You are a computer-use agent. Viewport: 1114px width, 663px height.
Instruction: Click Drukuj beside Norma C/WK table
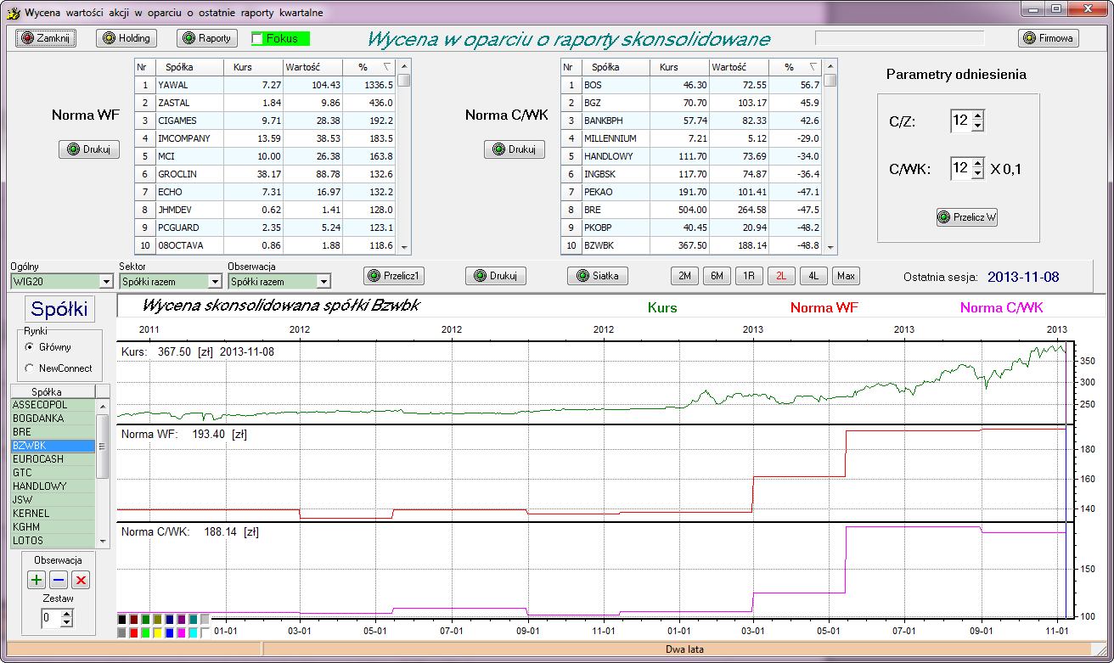[x=515, y=149]
